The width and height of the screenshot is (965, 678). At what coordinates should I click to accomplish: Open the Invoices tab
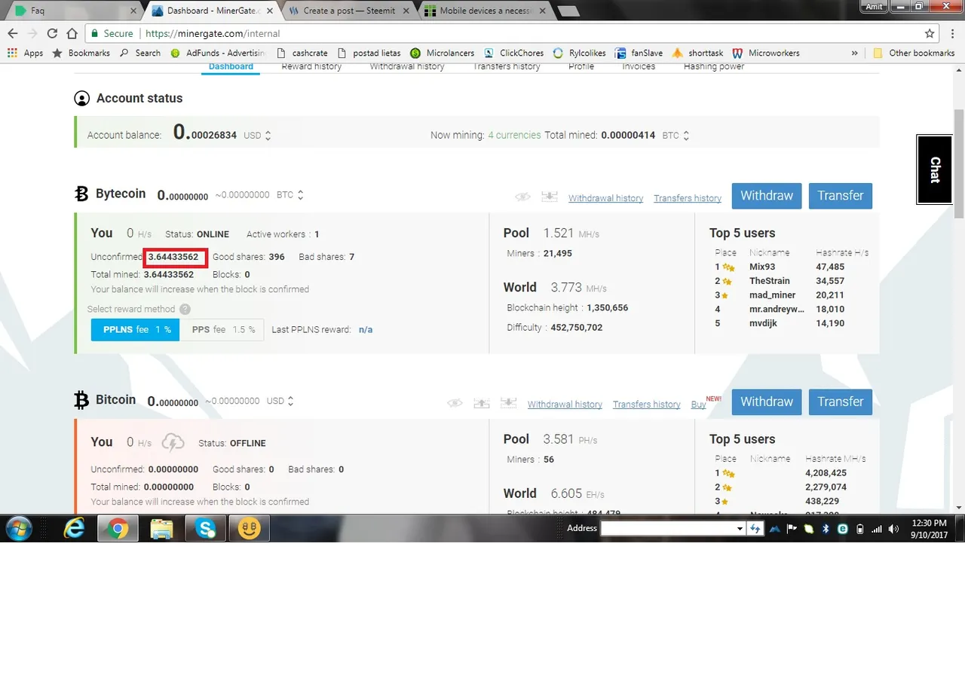tap(639, 66)
